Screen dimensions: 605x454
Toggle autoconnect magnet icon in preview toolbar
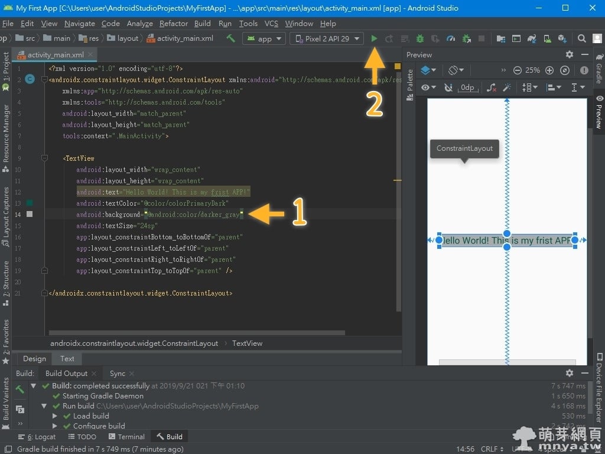[x=448, y=87]
